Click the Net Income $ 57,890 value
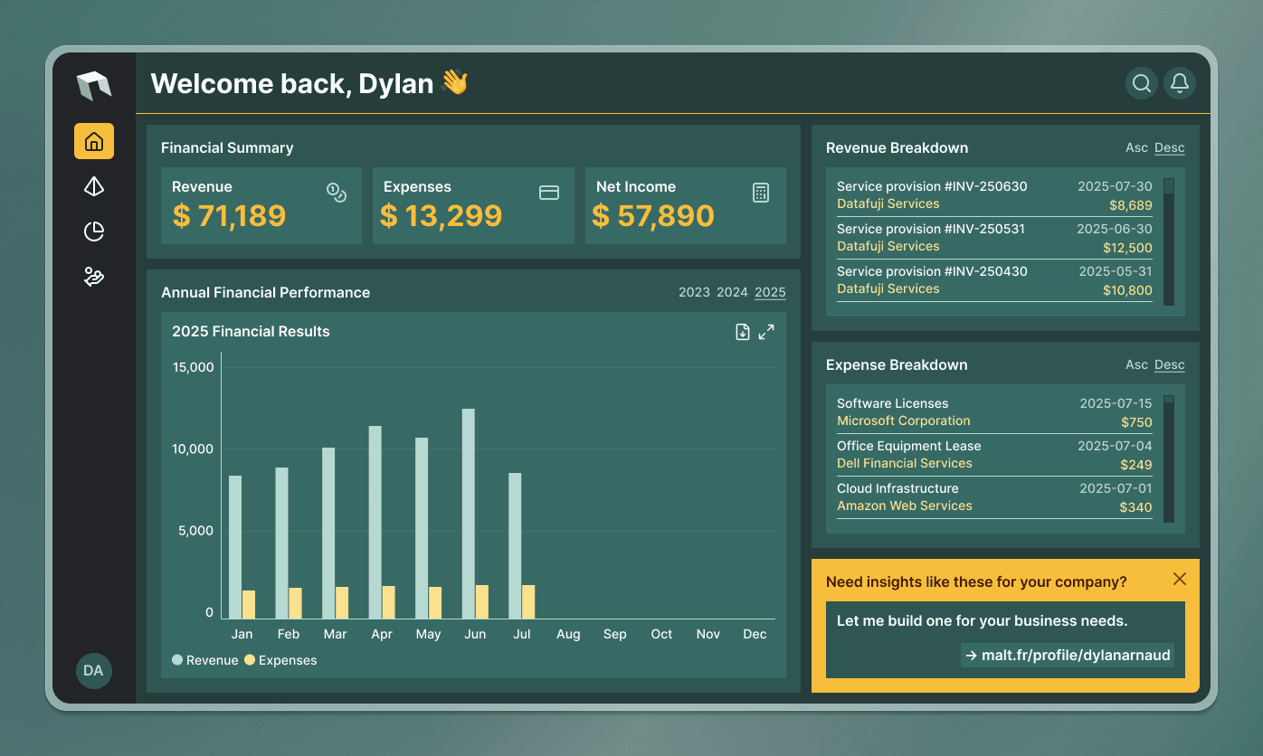Image resolution: width=1263 pixels, height=756 pixels. (653, 215)
